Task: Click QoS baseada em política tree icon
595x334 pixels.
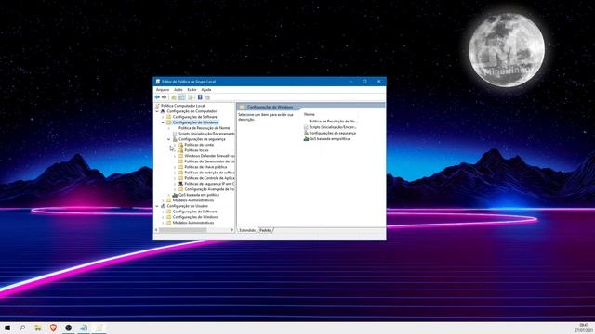Action: [175, 195]
